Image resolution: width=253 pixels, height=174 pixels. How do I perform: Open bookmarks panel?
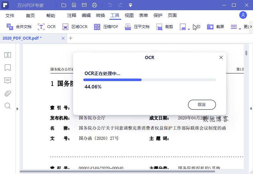tap(8, 68)
